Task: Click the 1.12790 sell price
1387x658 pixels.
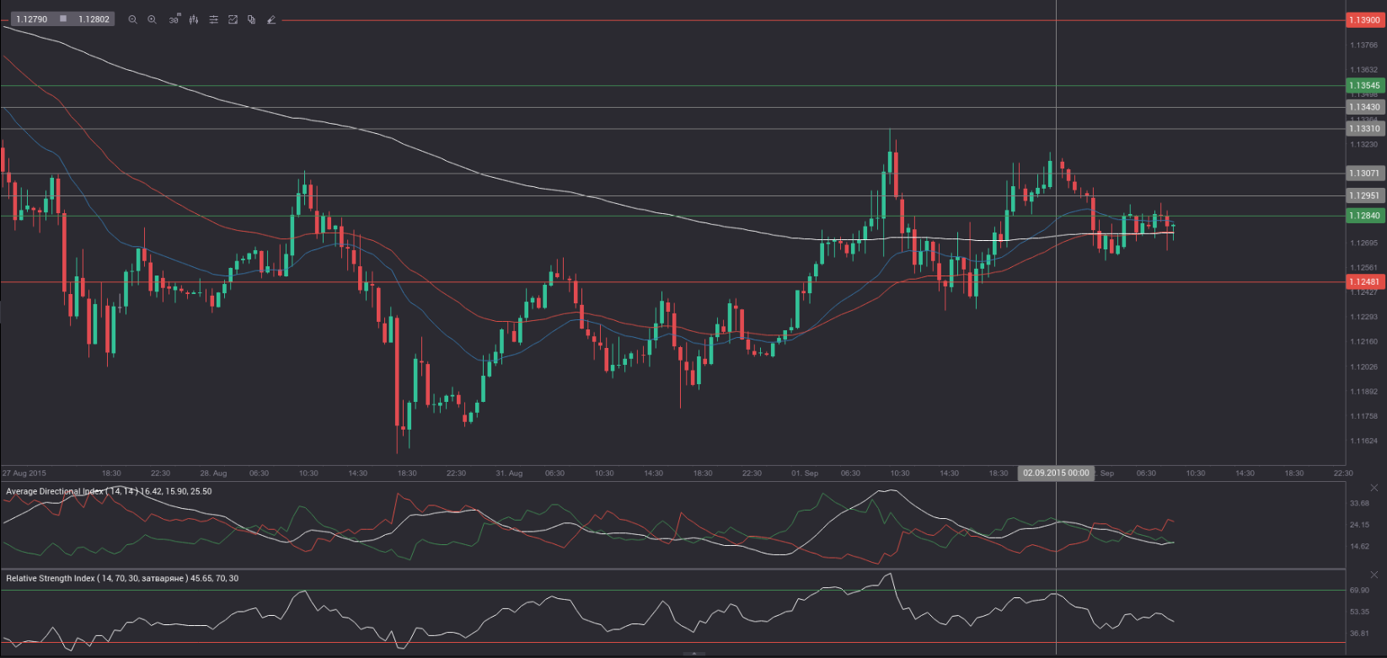Action: click(32, 19)
